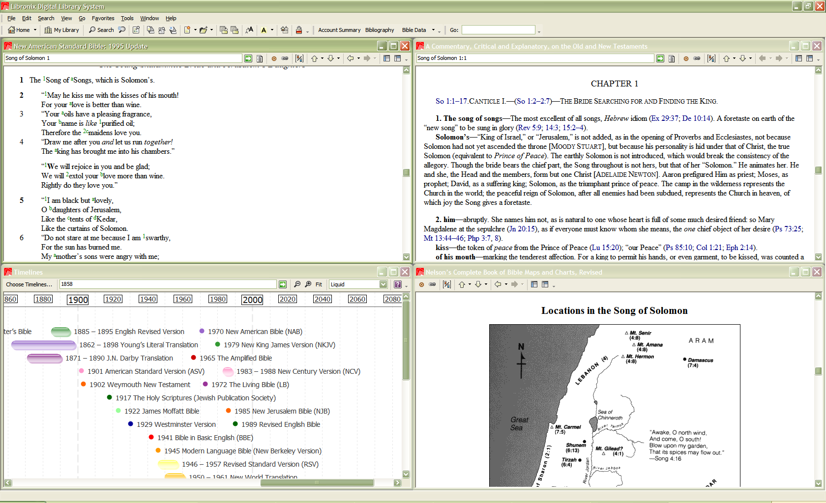This screenshot has height=503, width=826.
Task: Click parallel resource icon in Commentary panel
Action: [x=711, y=58]
